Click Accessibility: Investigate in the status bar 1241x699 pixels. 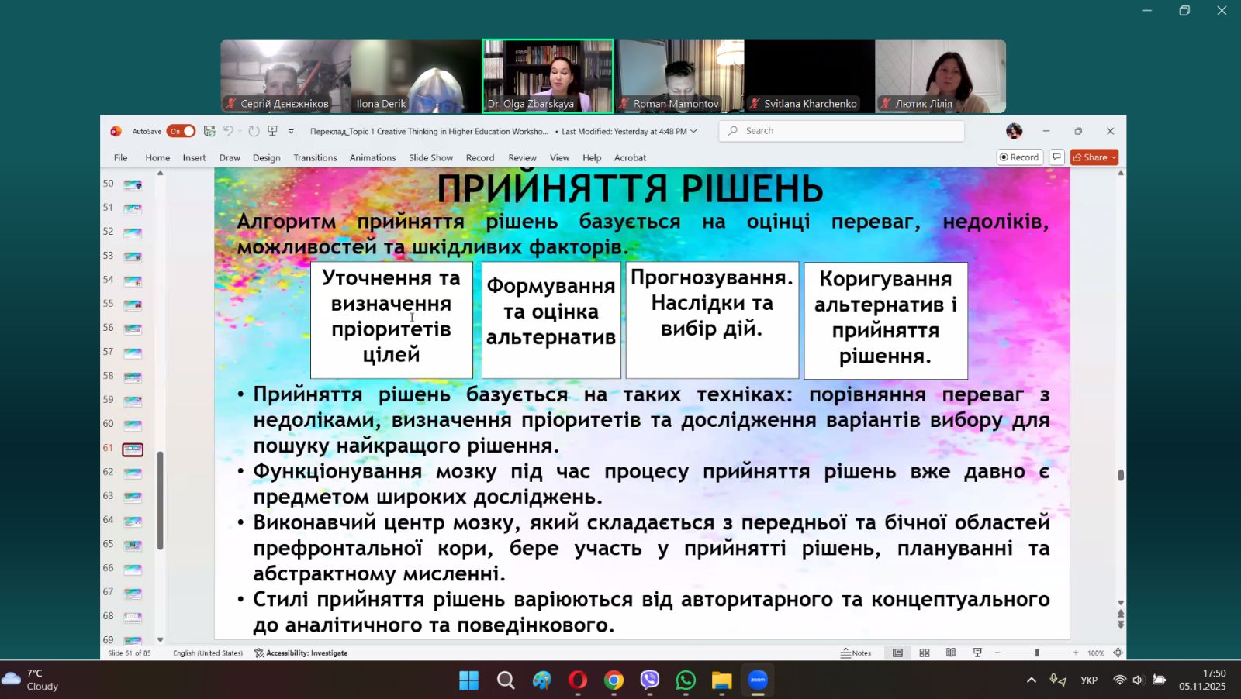click(301, 653)
